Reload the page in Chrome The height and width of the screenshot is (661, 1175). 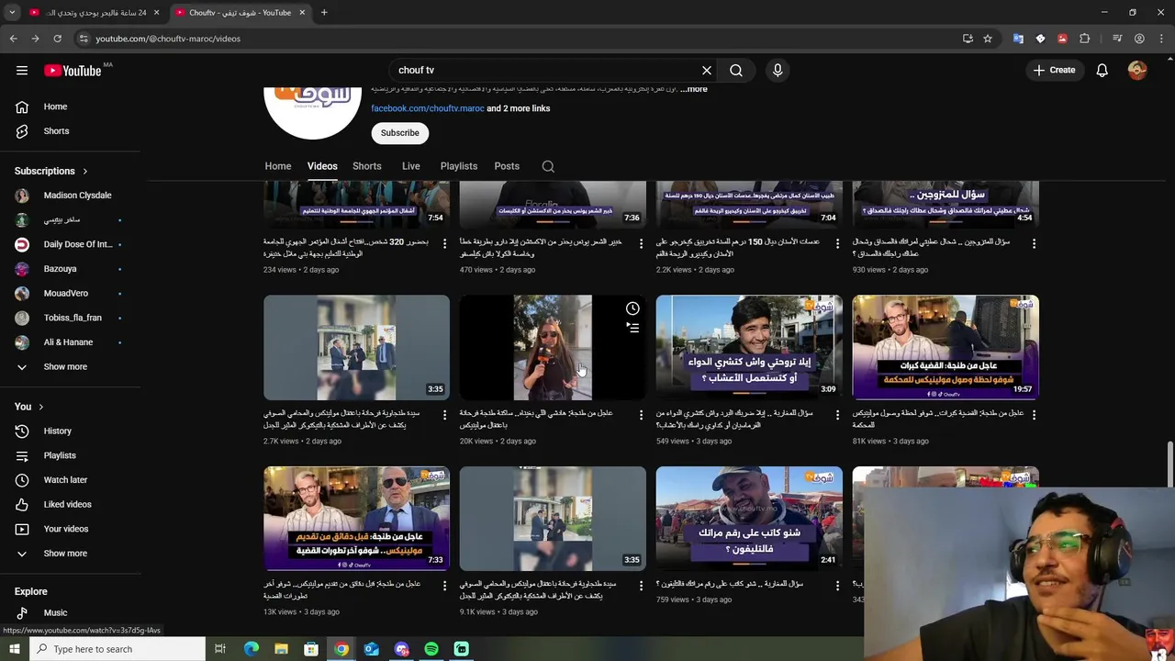tap(57, 39)
